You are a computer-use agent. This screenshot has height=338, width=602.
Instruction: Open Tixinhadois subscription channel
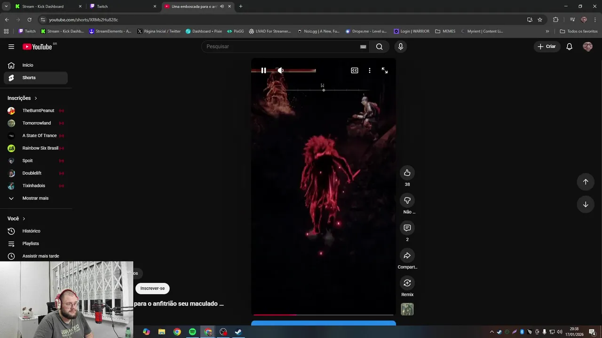coord(36,185)
